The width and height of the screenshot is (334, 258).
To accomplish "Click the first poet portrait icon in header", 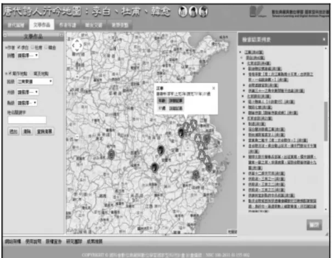I will 183,12.
